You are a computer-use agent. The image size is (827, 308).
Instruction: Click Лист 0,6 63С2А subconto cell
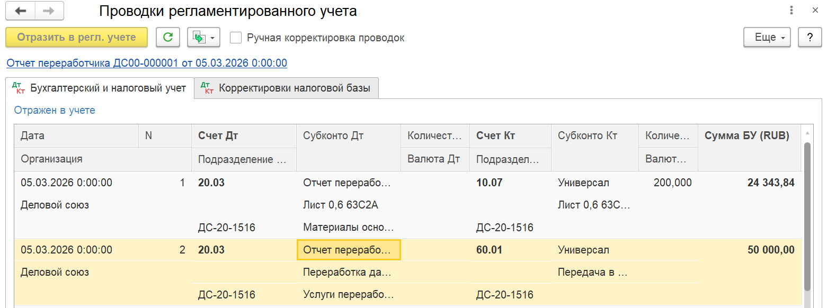[349, 205]
